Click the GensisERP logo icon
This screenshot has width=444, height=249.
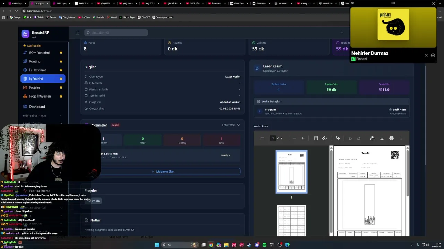25,34
